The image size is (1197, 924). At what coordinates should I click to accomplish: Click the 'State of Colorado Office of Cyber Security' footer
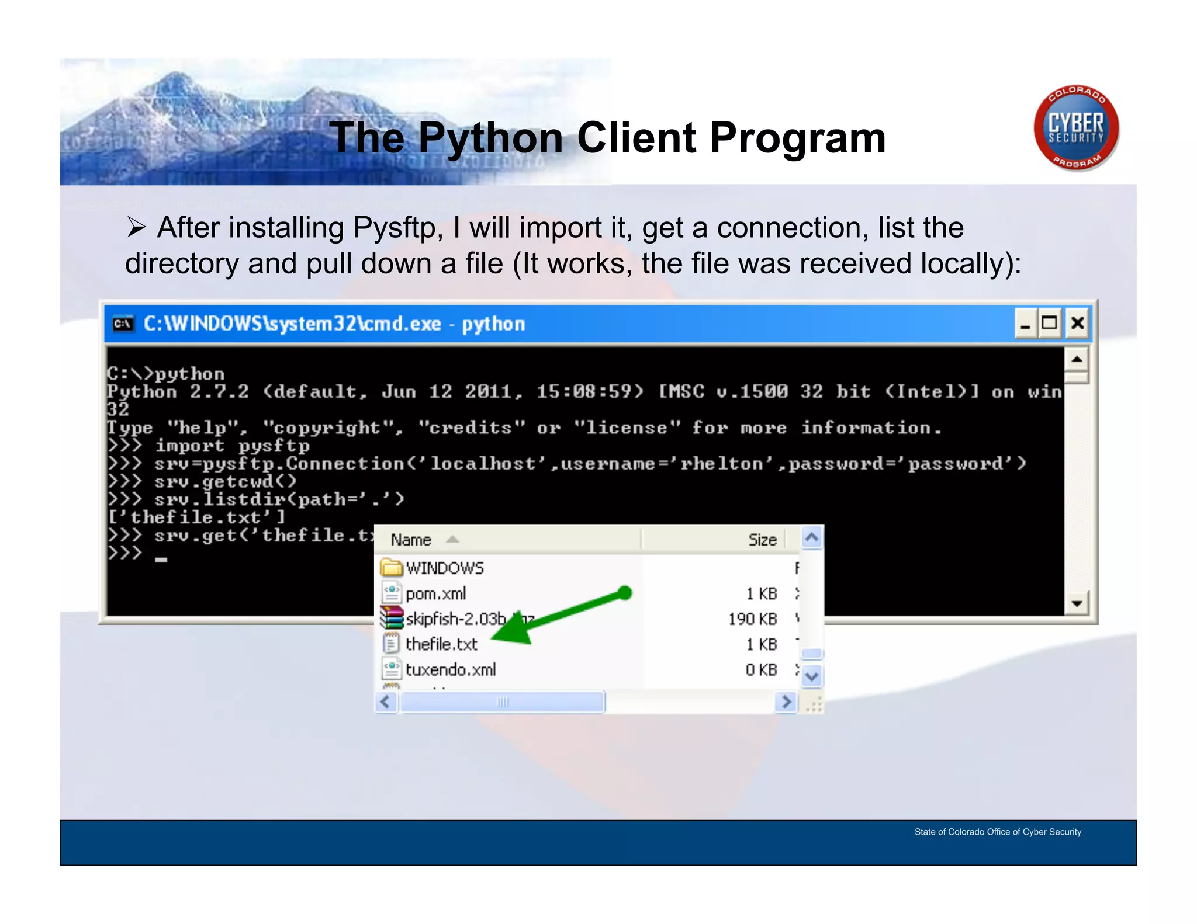(x=998, y=832)
